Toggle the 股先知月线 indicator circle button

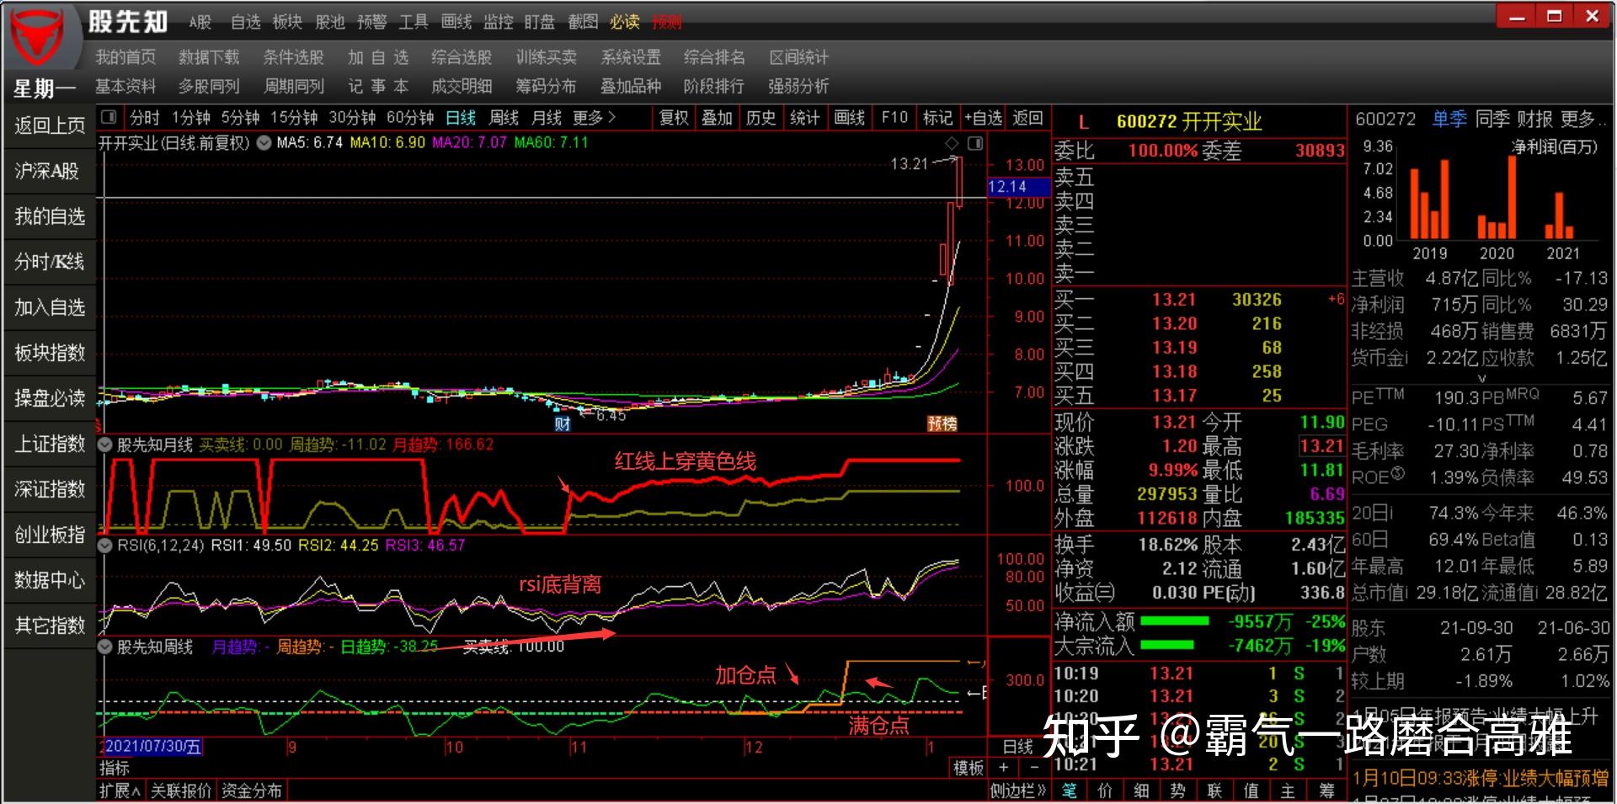(105, 445)
